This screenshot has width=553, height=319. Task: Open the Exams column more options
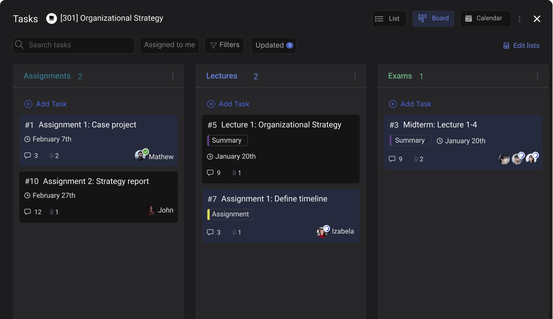(537, 76)
